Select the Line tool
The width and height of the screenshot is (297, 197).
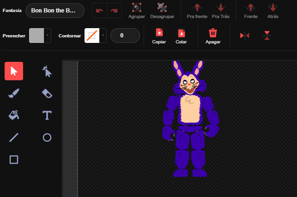coord(14,137)
